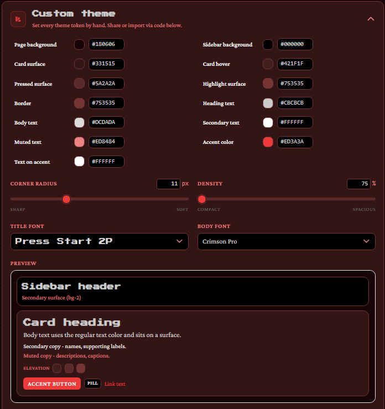Screen dimensions: 385x409
Task: Click the 'Muted copy - descriptions, captions.' text
Action: [66, 356]
